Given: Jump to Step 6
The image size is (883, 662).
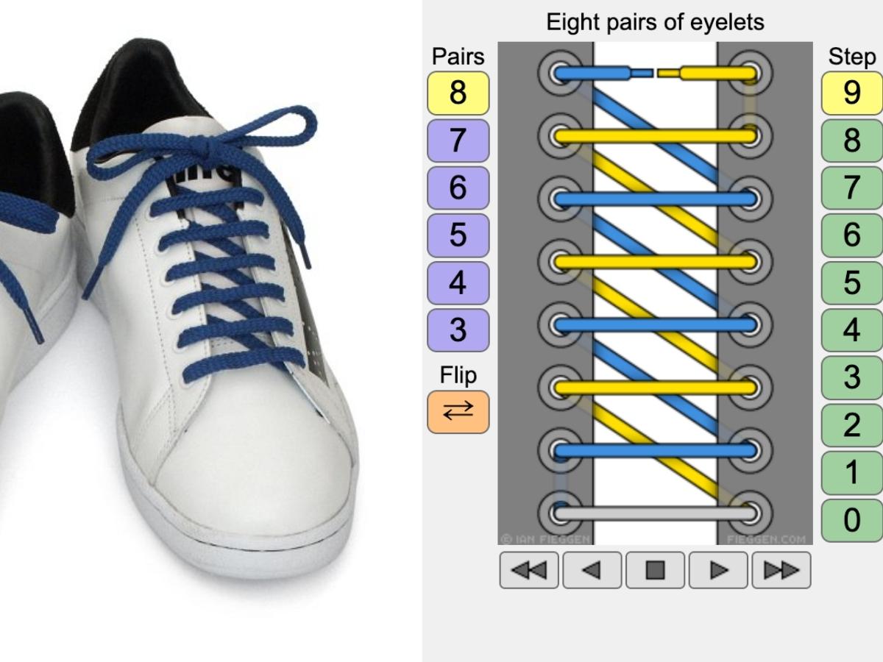Looking at the screenshot, I should tap(852, 235).
